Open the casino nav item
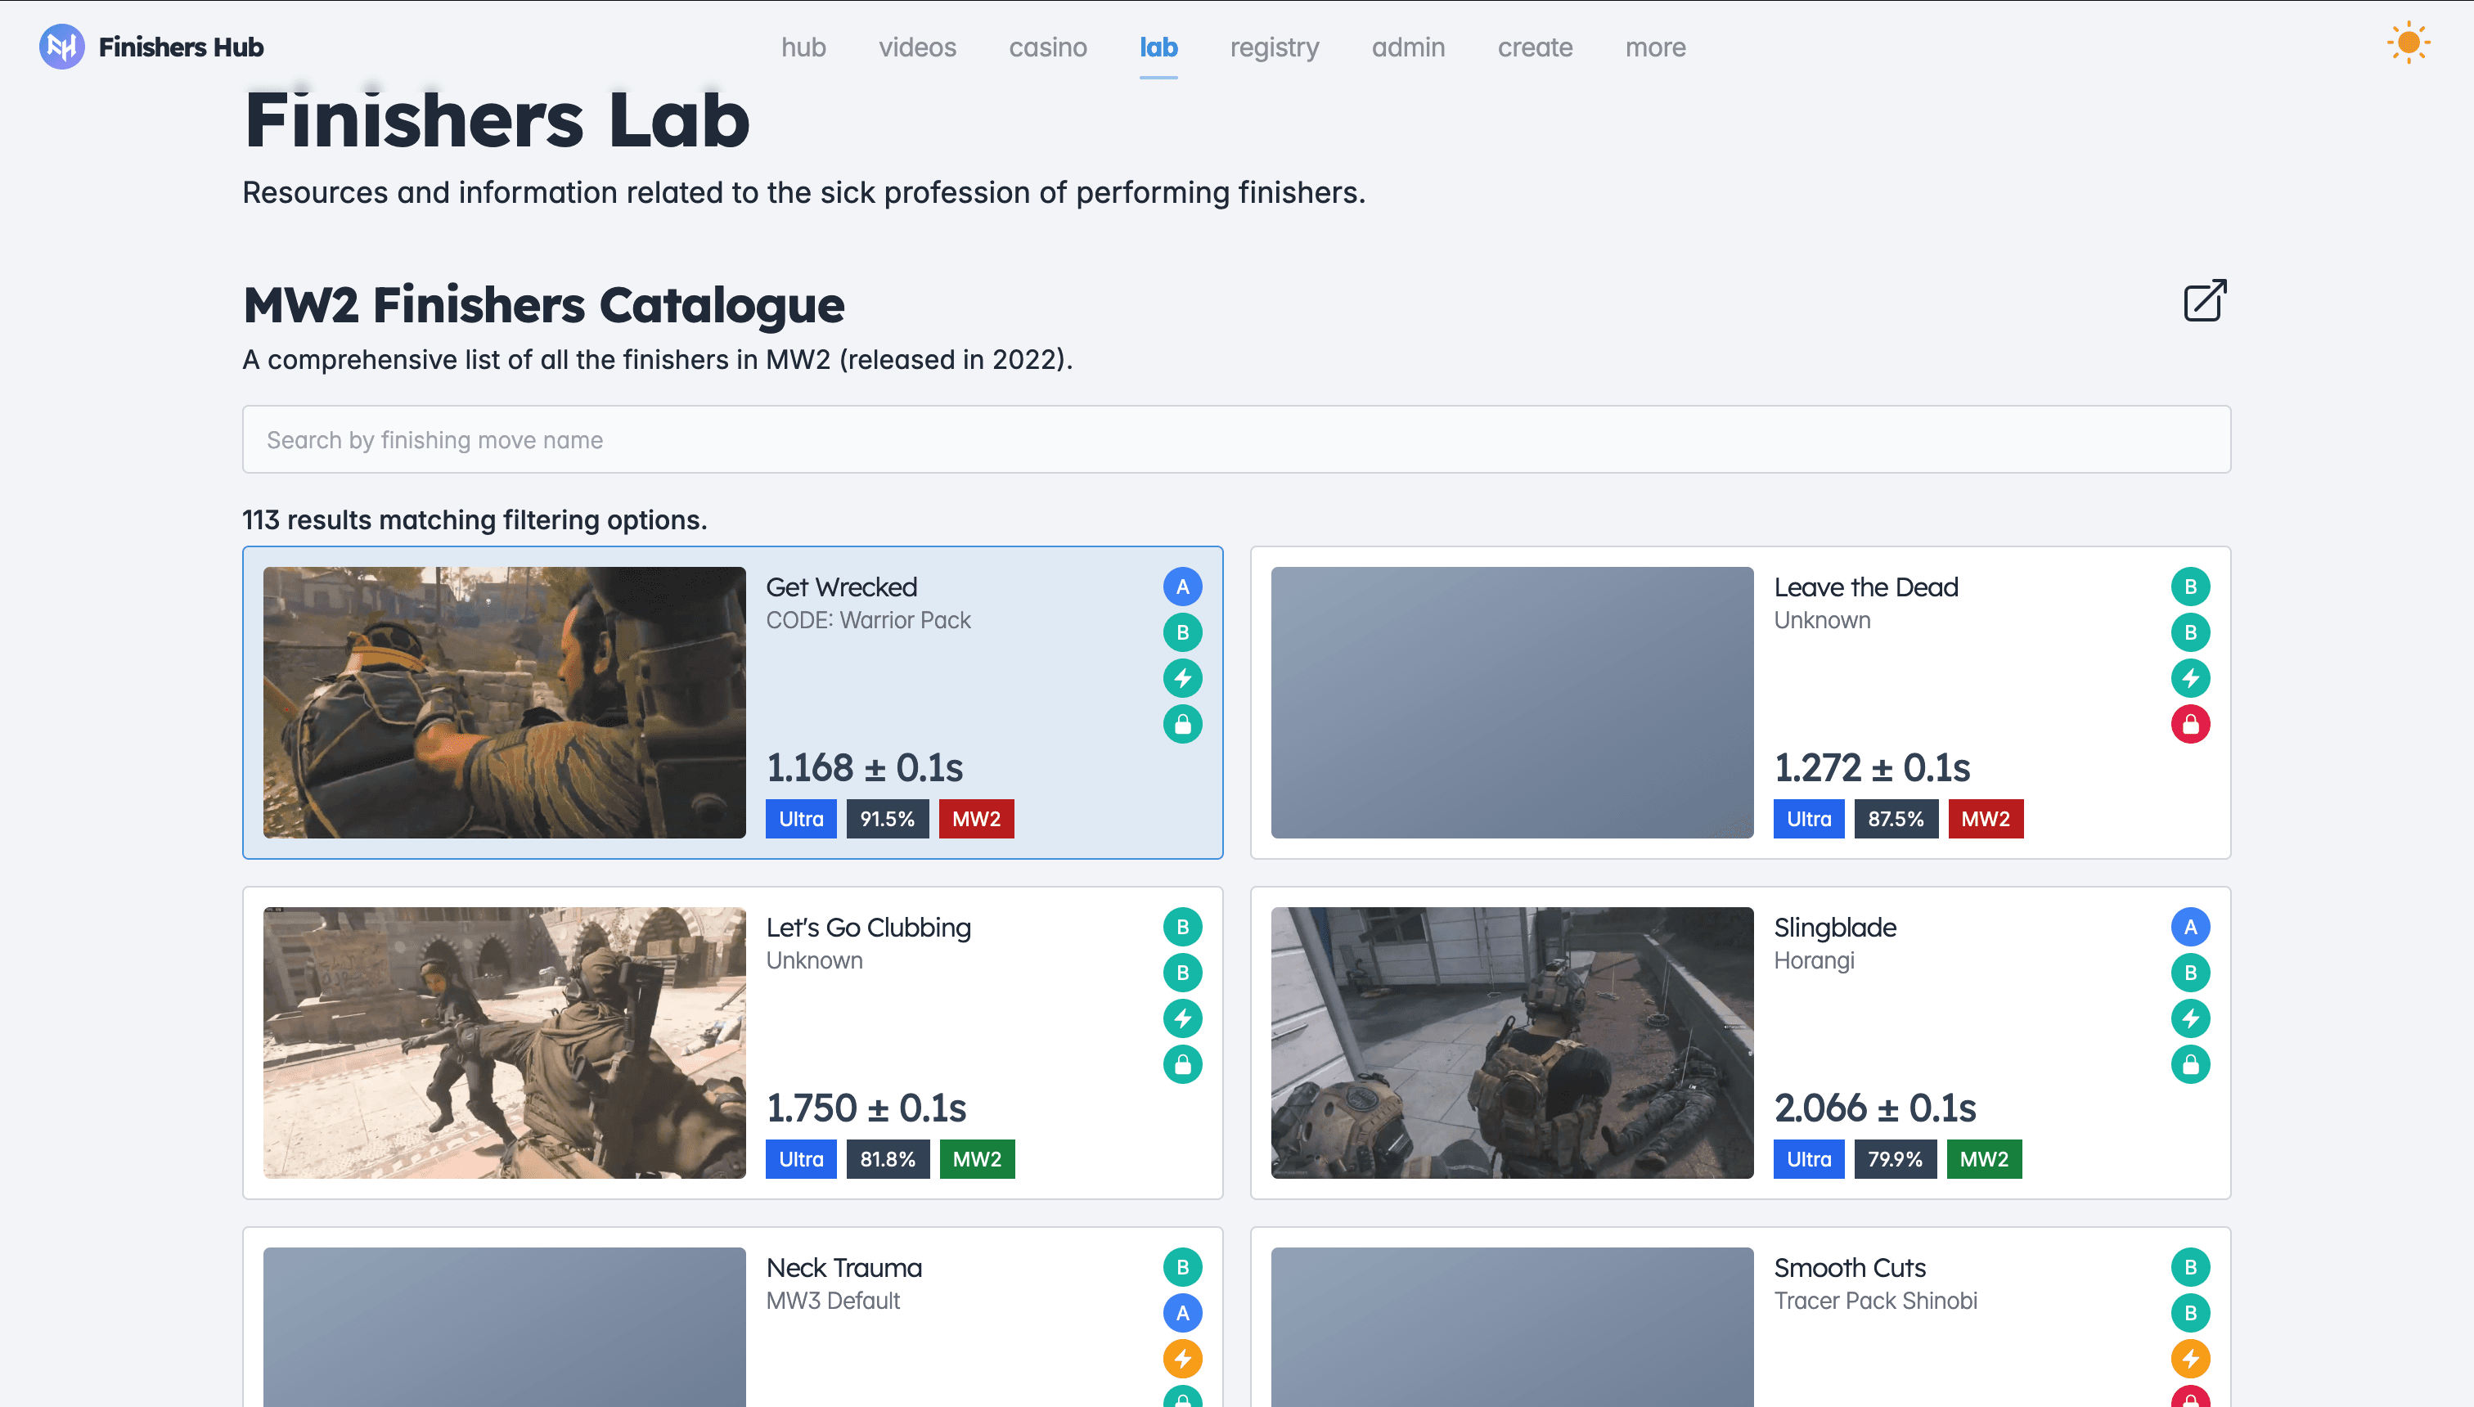The image size is (2474, 1407). (x=1047, y=47)
